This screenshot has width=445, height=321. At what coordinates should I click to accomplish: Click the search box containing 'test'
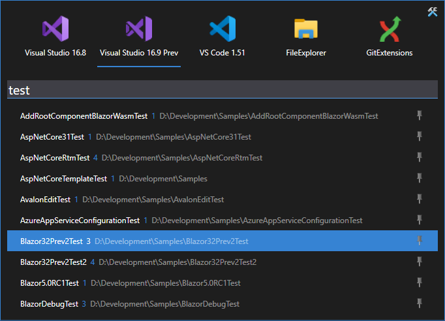(222, 89)
